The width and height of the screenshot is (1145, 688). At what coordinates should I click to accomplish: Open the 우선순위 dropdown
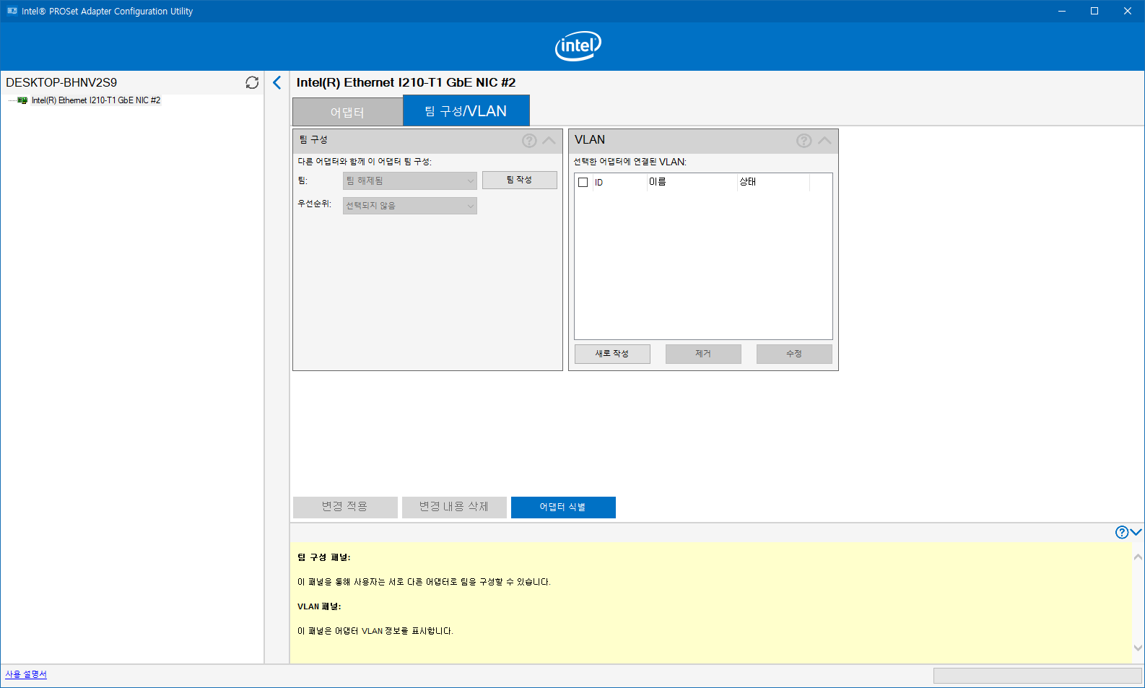(410, 206)
